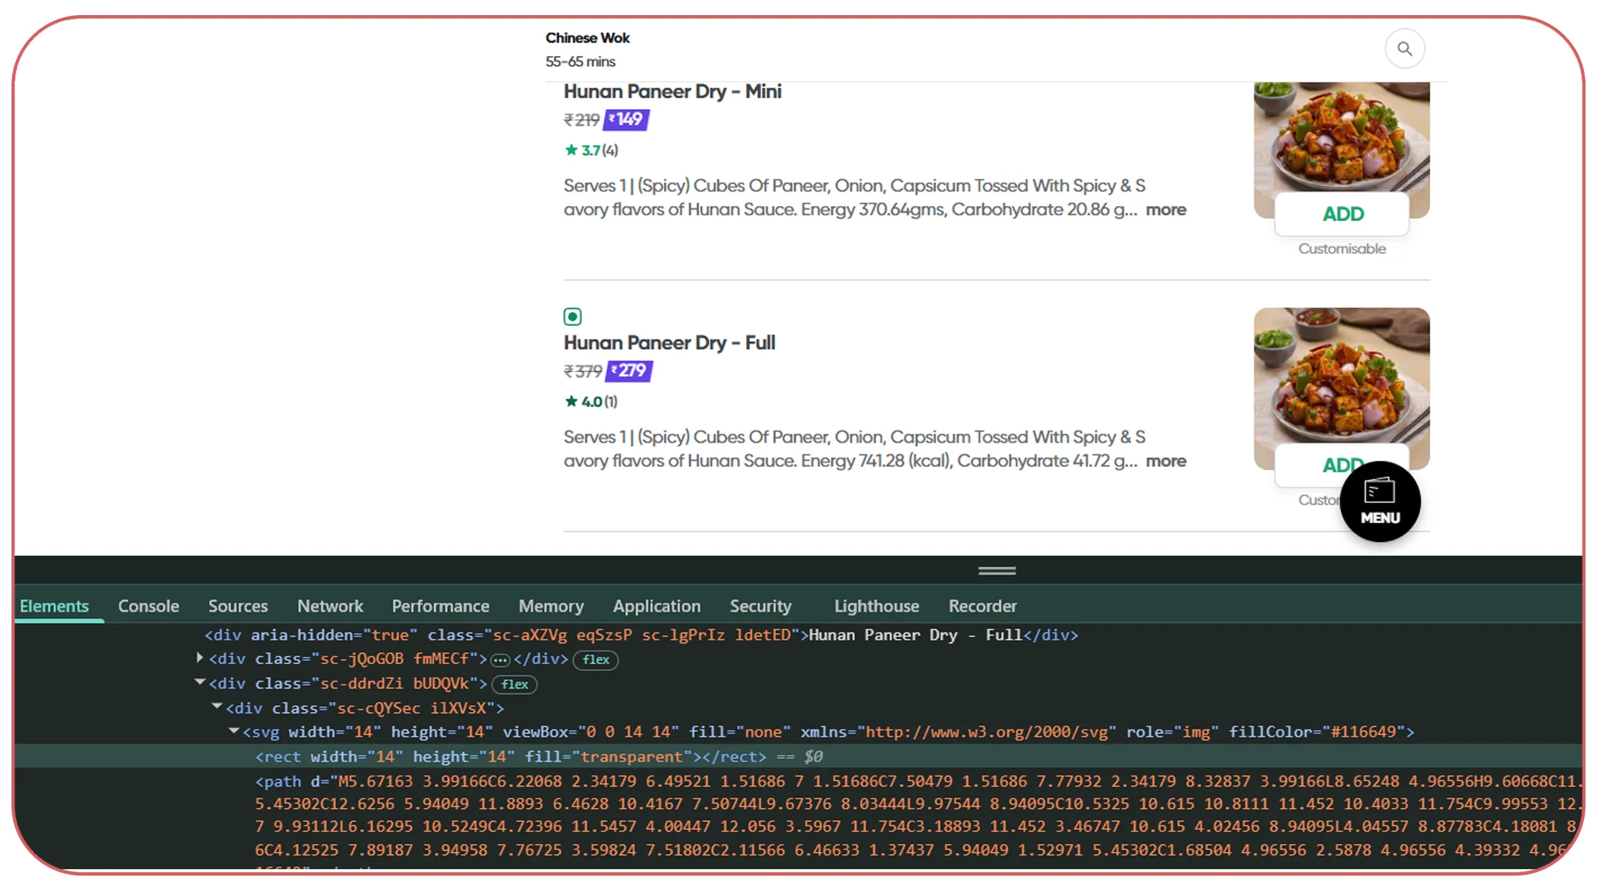Switch to the Console tab

click(x=149, y=606)
